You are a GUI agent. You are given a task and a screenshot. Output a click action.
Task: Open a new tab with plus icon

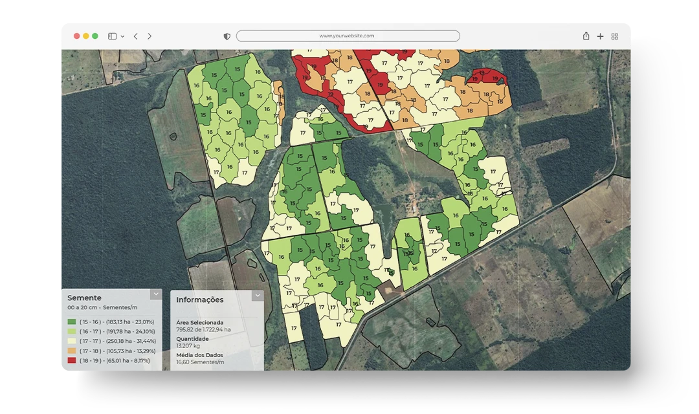pyautogui.click(x=600, y=36)
